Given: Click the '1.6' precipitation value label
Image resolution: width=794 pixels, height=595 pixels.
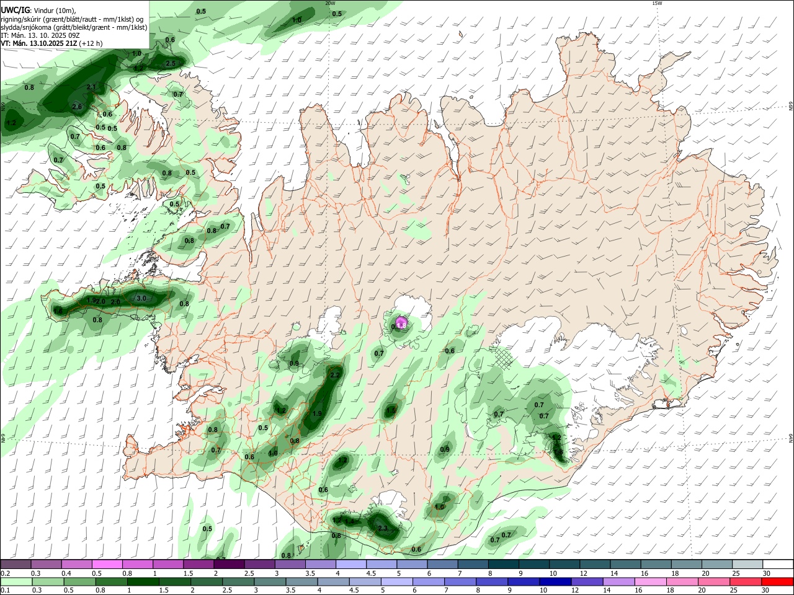Looking at the screenshot, I should (x=58, y=311).
